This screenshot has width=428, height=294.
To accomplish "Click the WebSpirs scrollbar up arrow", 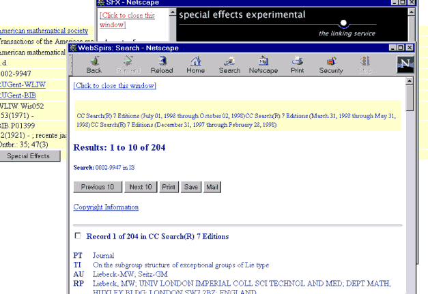I will click(410, 80).
